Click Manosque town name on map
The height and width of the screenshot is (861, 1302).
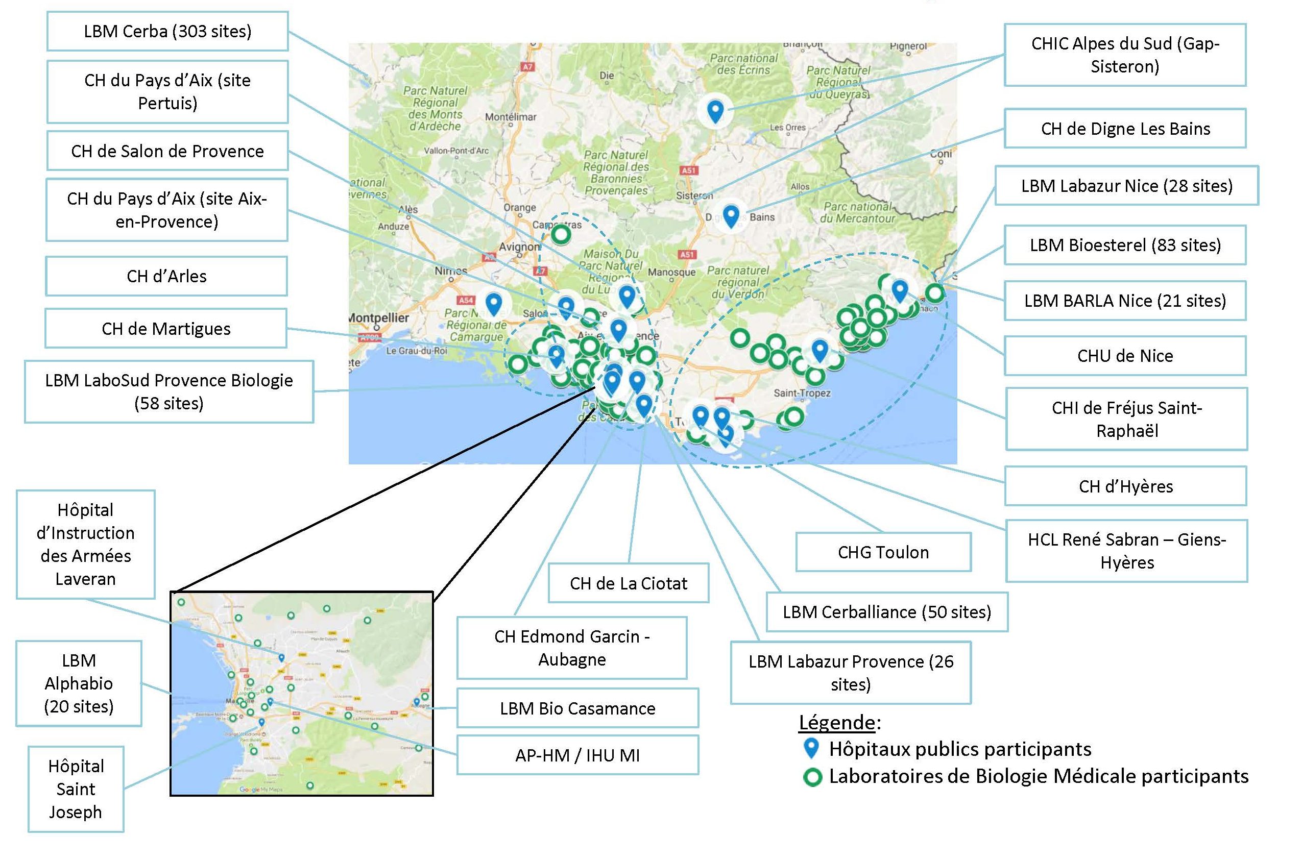[x=671, y=273]
